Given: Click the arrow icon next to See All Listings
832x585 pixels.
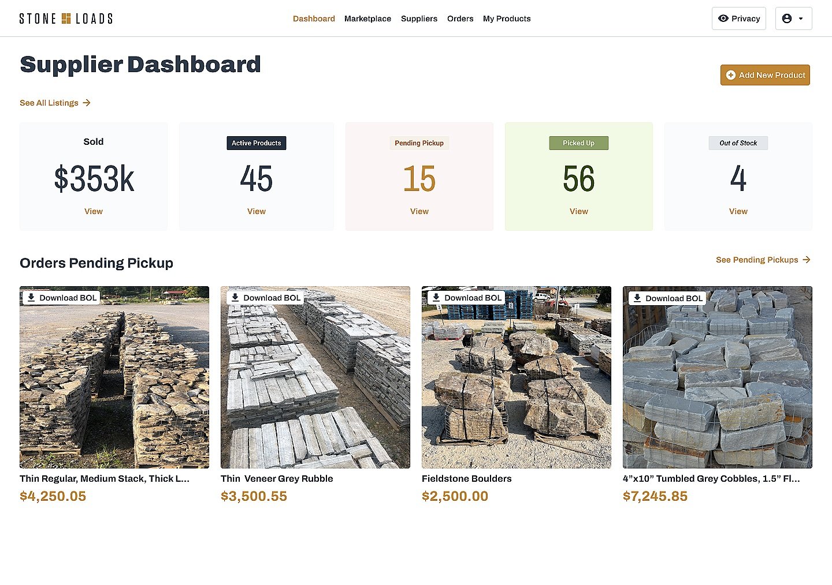Looking at the screenshot, I should tap(87, 103).
